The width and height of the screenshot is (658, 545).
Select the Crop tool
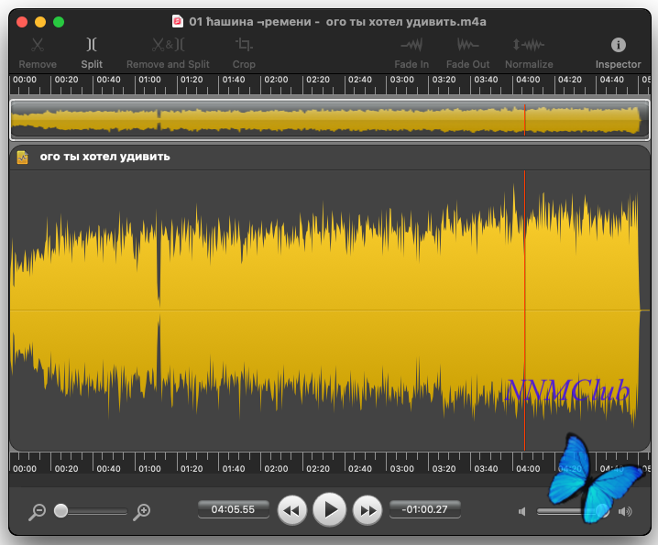pos(244,51)
